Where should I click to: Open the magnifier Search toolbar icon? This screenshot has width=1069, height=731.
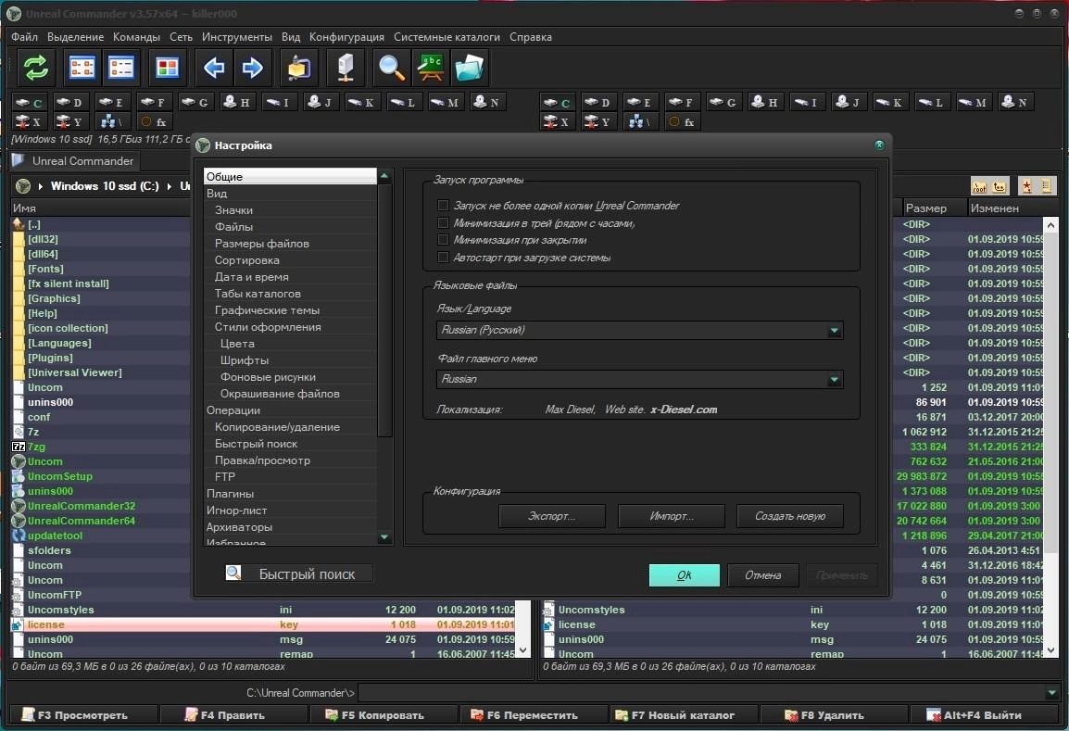point(391,68)
